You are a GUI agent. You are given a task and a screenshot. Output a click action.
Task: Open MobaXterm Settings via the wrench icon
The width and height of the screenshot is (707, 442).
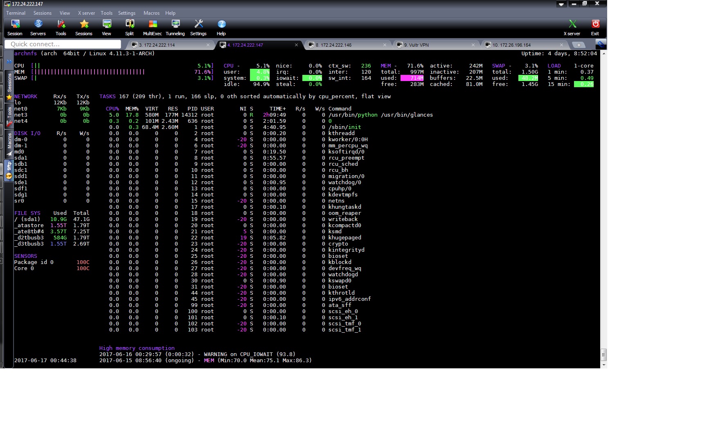tap(198, 27)
